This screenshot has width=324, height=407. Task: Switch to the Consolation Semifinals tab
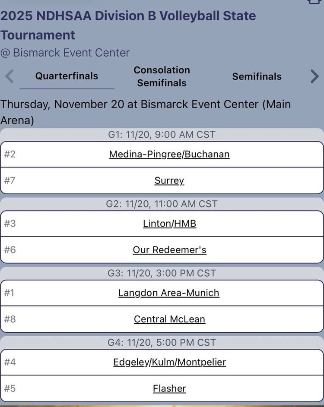click(x=162, y=76)
